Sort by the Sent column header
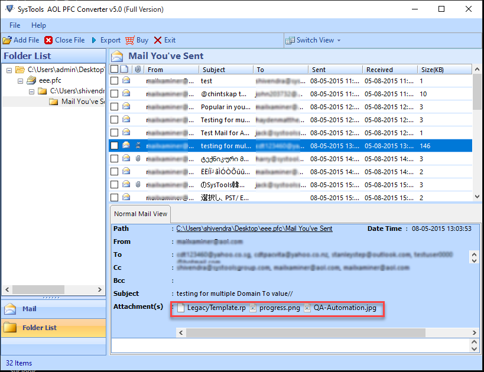 pyautogui.click(x=336, y=70)
